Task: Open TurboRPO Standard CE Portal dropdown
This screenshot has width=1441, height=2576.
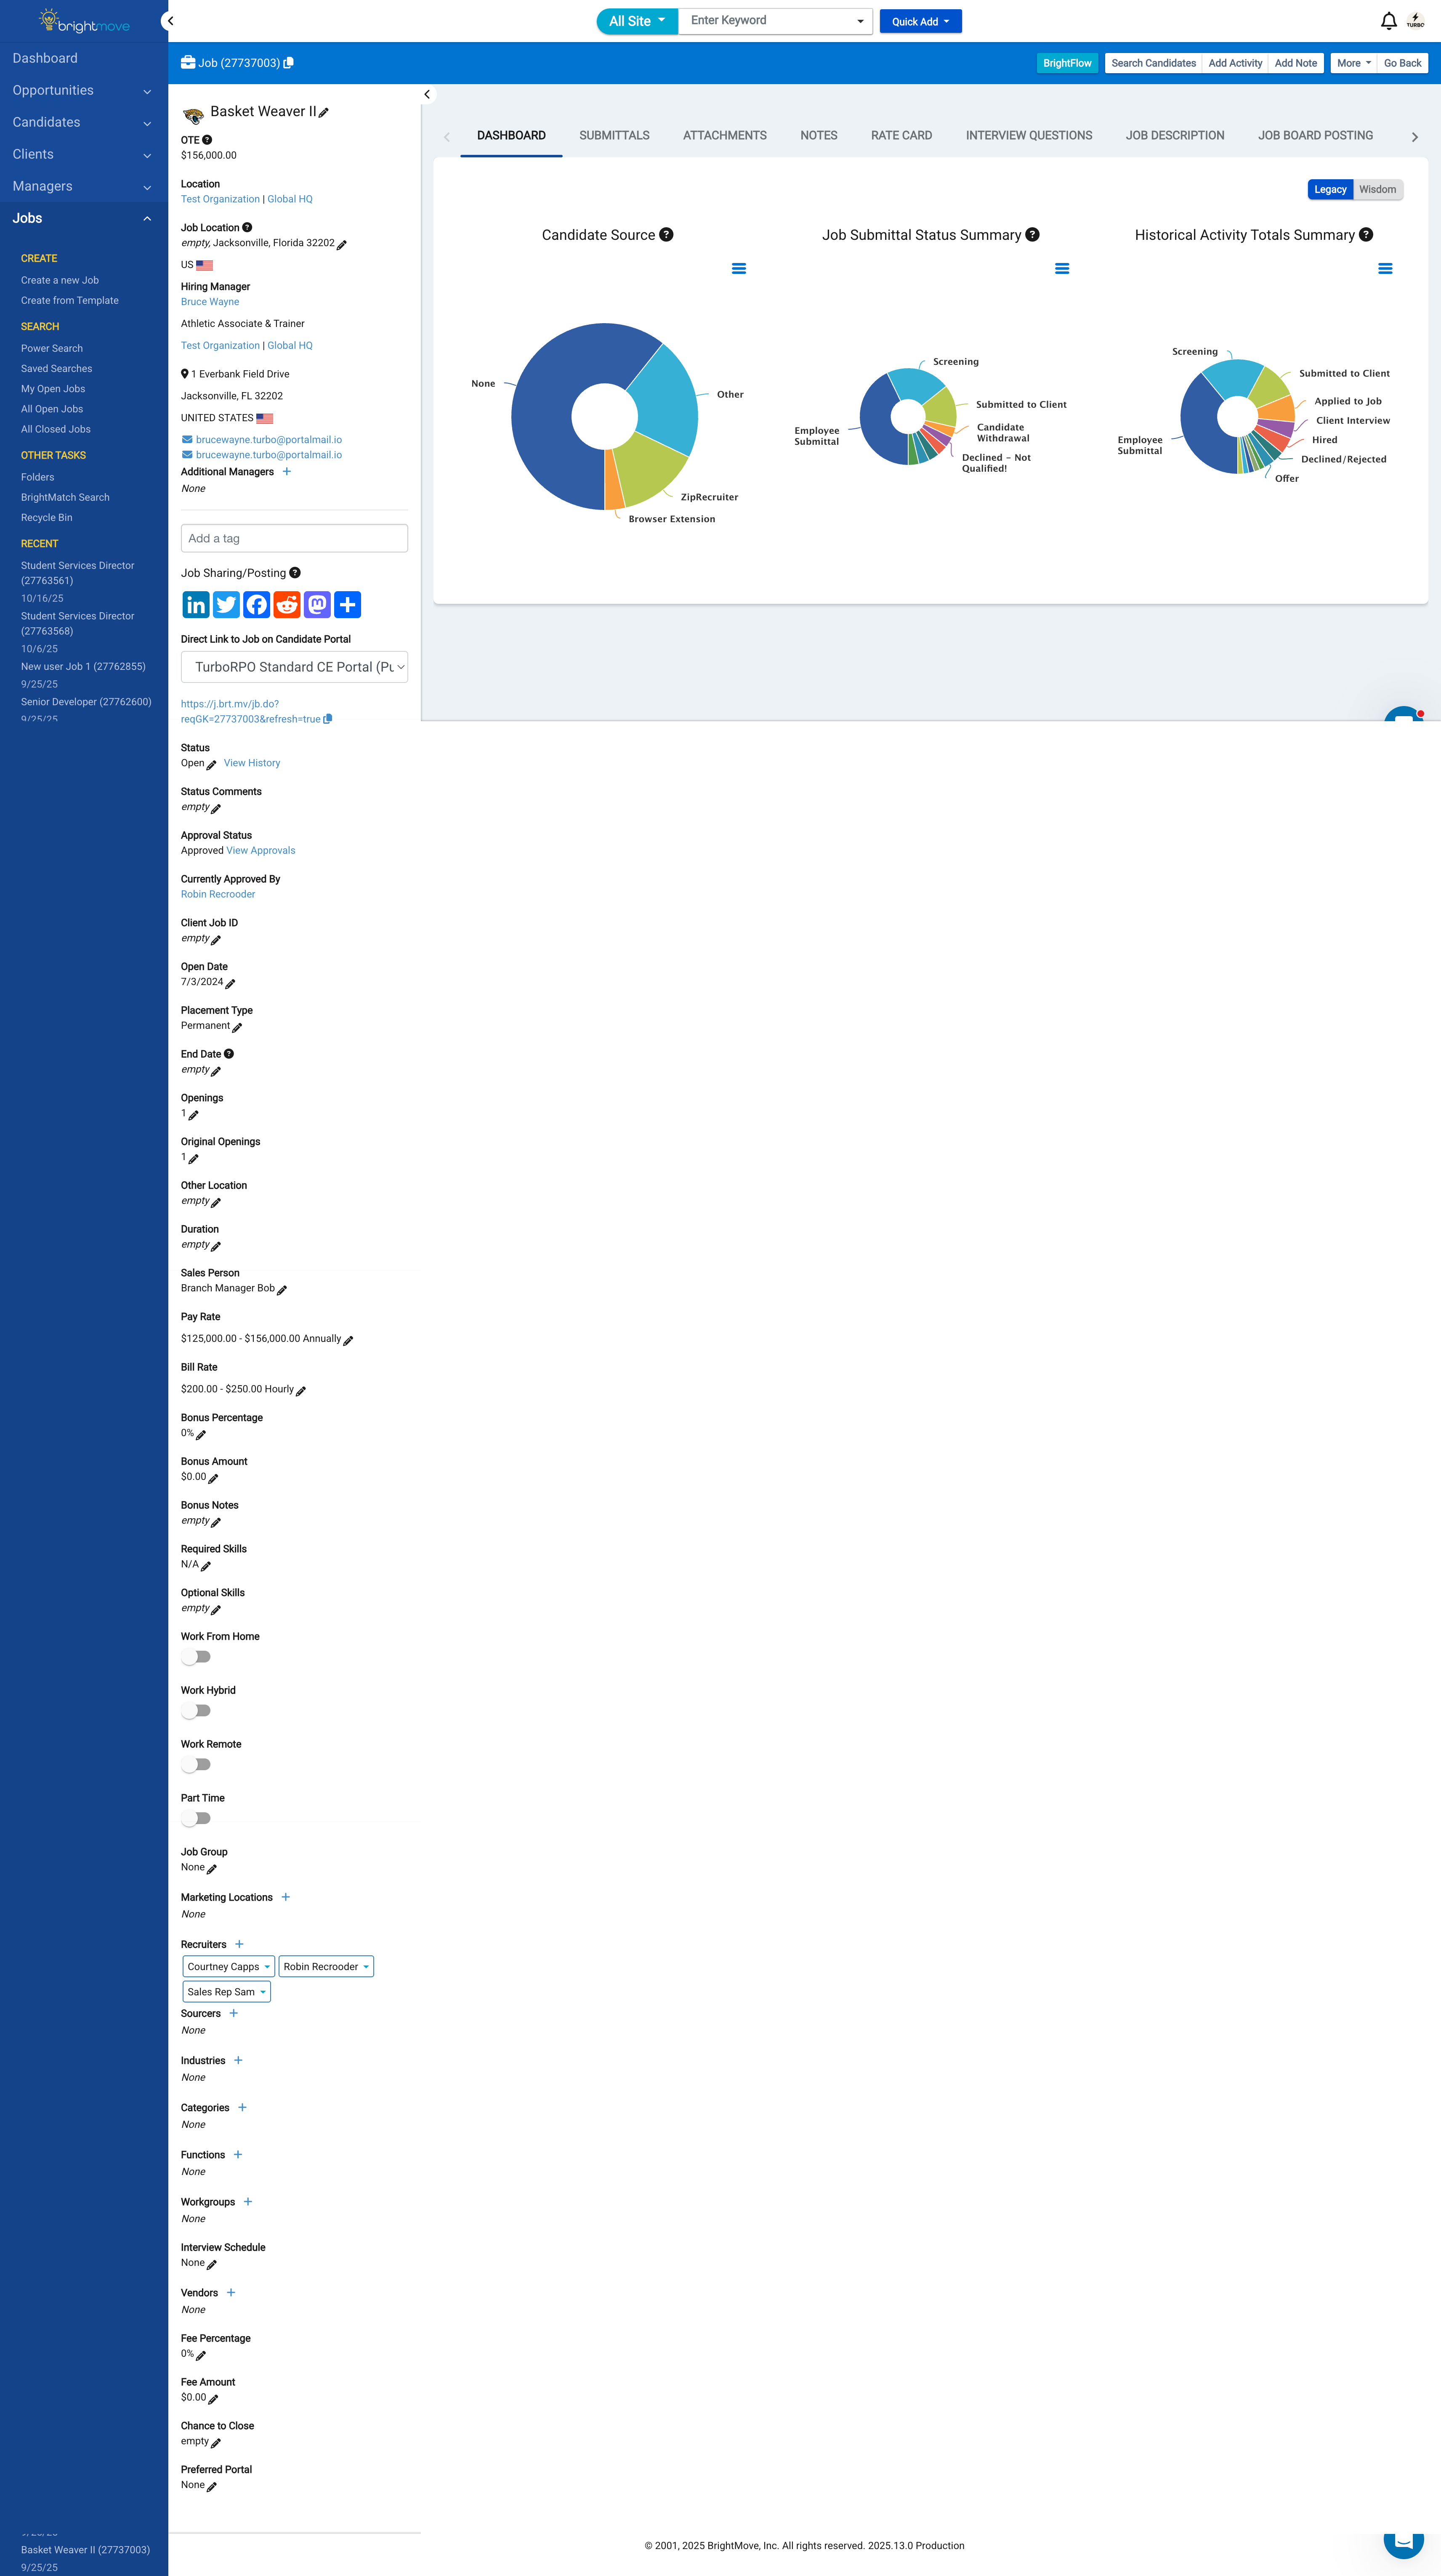Action: click(294, 667)
